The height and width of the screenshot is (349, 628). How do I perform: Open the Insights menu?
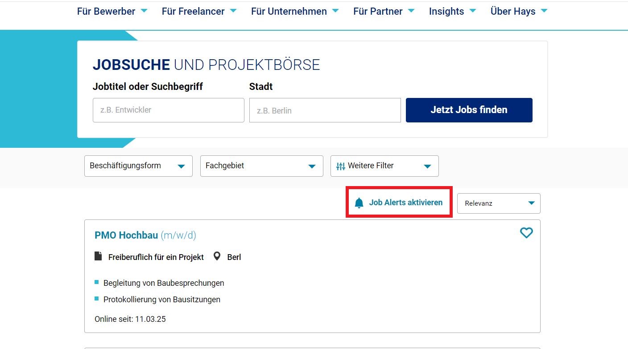click(x=452, y=11)
